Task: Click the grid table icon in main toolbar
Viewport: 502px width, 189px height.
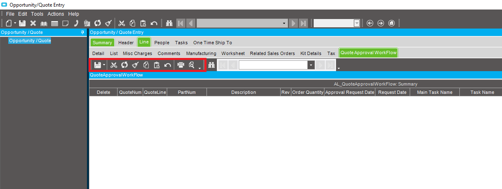Action: pyautogui.click(x=54, y=23)
